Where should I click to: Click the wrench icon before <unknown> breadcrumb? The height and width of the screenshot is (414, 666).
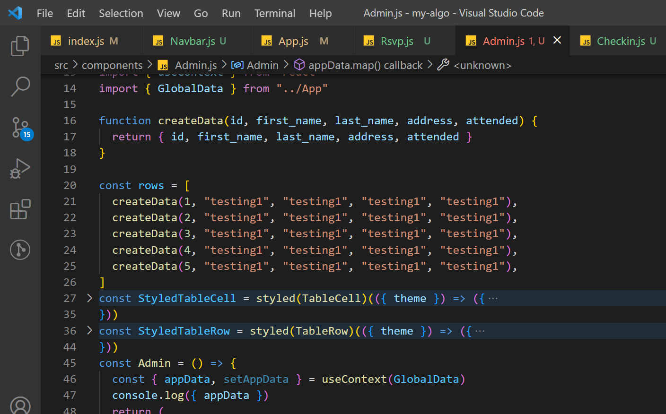point(443,65)
